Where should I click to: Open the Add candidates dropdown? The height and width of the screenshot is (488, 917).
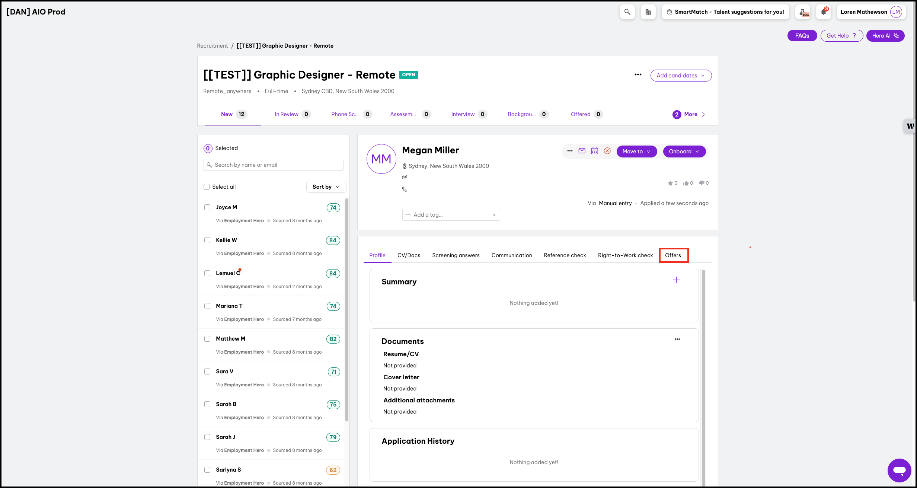(681, 76)
